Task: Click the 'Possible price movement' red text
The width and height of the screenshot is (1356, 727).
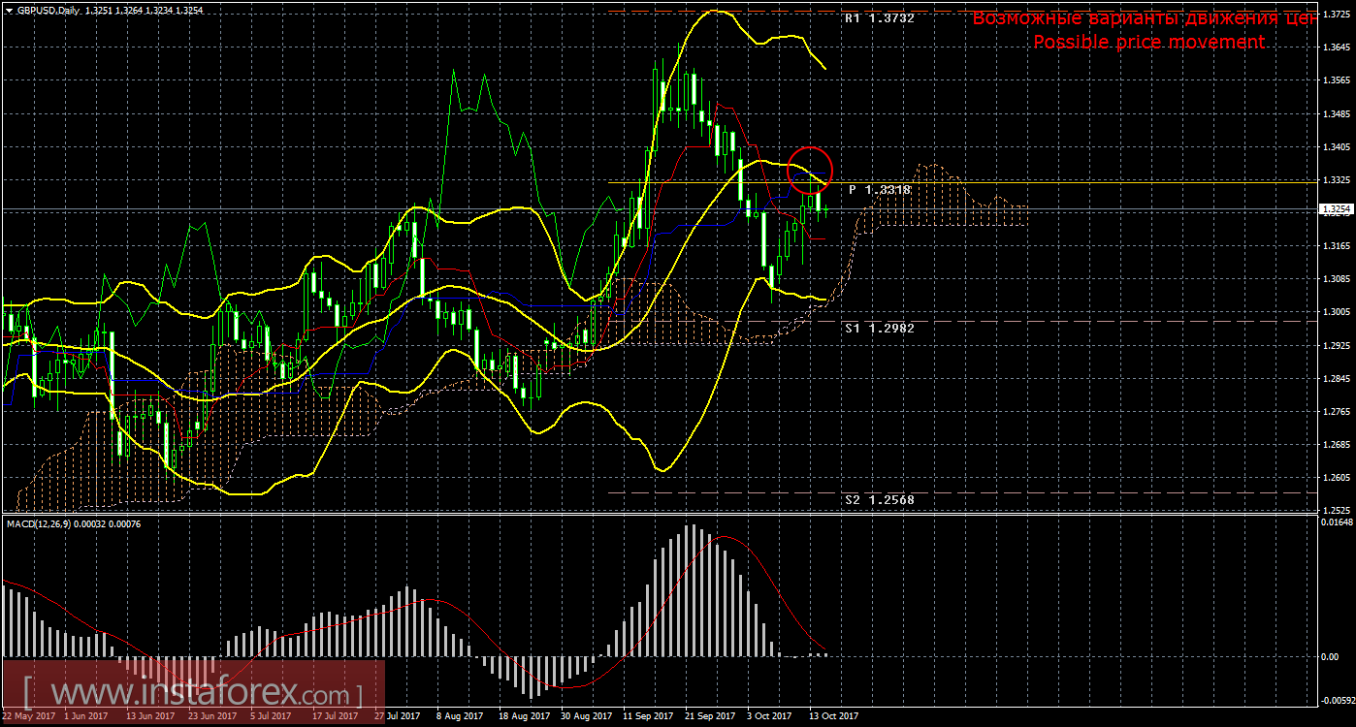Action: 1148,42
